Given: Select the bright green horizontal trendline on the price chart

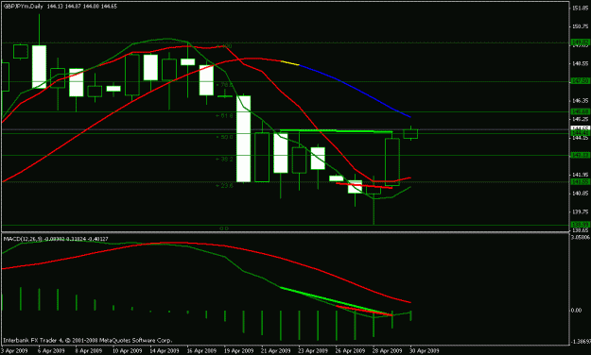Looking at the screenshot, I should point(337,131).
